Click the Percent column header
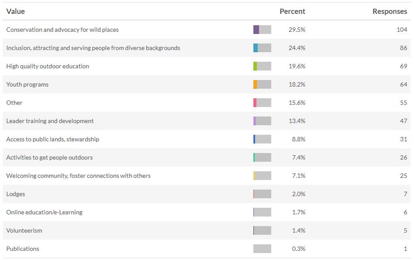 pyautogui.click(x=292, y=11)
